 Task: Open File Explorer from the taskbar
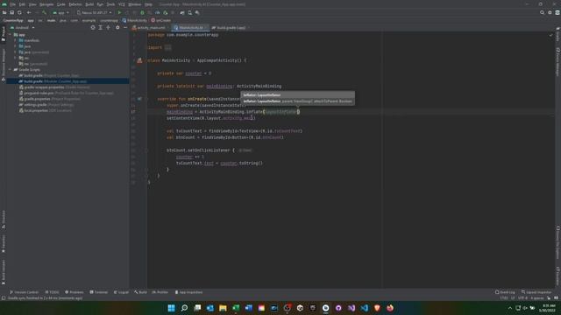click(x=223, y=308)
